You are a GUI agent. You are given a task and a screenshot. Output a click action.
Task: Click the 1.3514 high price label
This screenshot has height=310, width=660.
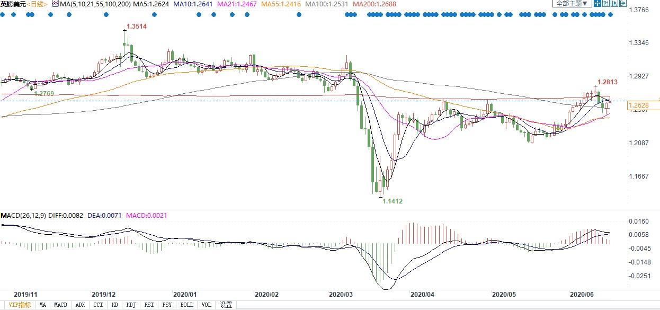(137, 26)
